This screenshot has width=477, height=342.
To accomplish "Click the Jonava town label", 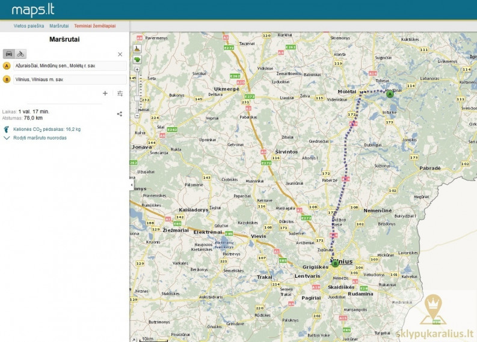I will click(141, 147).
